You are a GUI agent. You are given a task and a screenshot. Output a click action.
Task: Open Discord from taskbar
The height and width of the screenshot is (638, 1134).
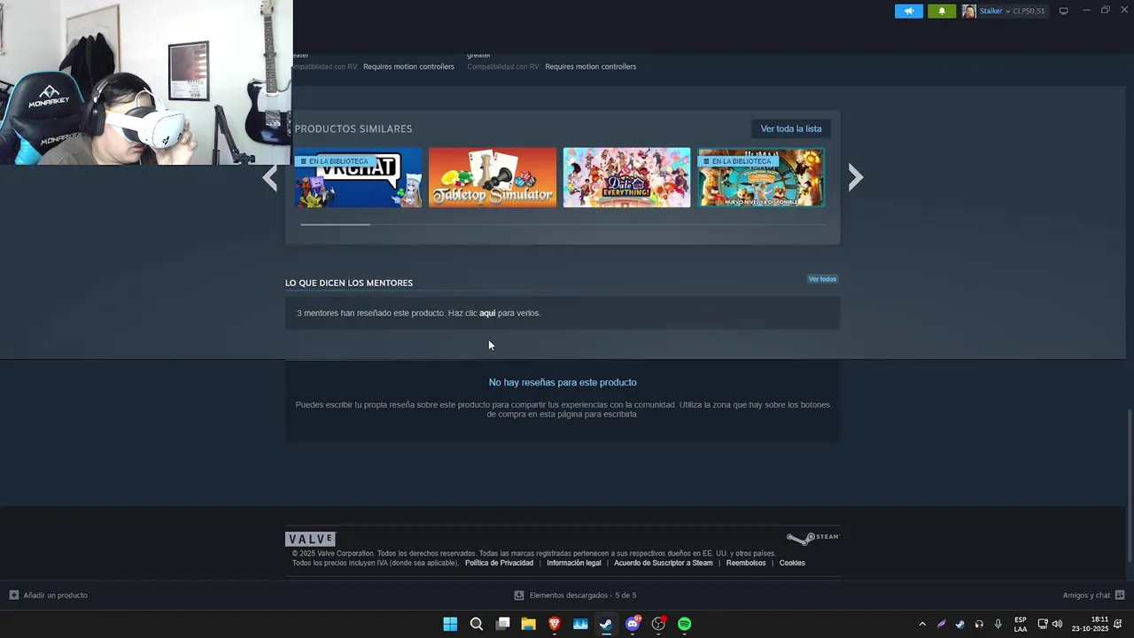coord(633,624)
